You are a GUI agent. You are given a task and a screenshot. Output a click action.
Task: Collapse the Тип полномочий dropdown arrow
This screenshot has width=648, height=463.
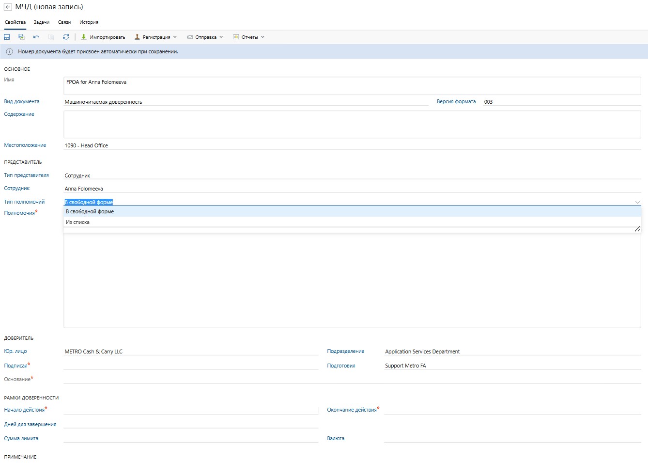pyautogui.click(x=637, y=202)
